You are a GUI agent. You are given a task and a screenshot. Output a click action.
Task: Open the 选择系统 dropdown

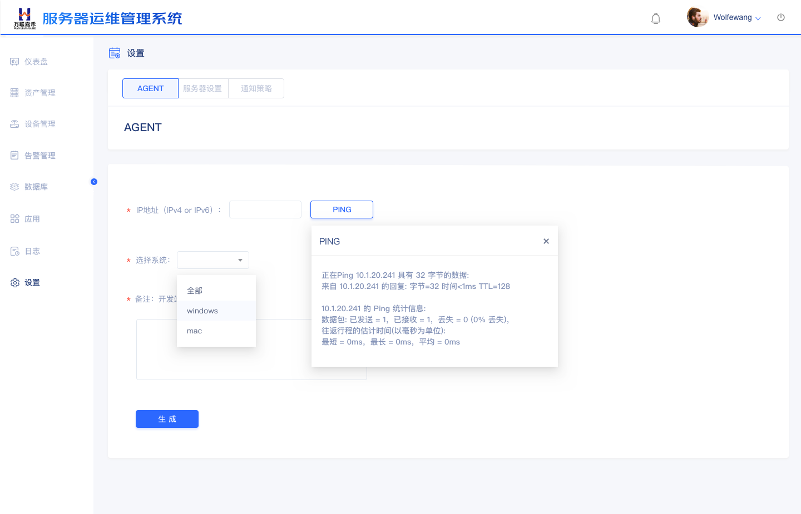coord(213,260)
